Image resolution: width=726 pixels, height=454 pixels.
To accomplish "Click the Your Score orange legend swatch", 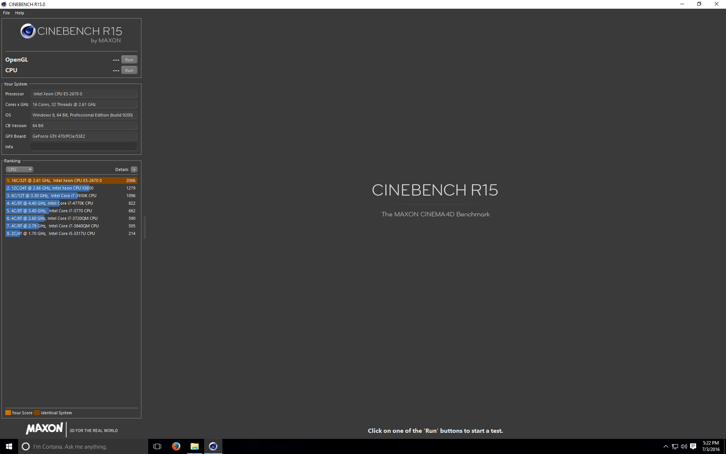I will [x=8, y=413].
